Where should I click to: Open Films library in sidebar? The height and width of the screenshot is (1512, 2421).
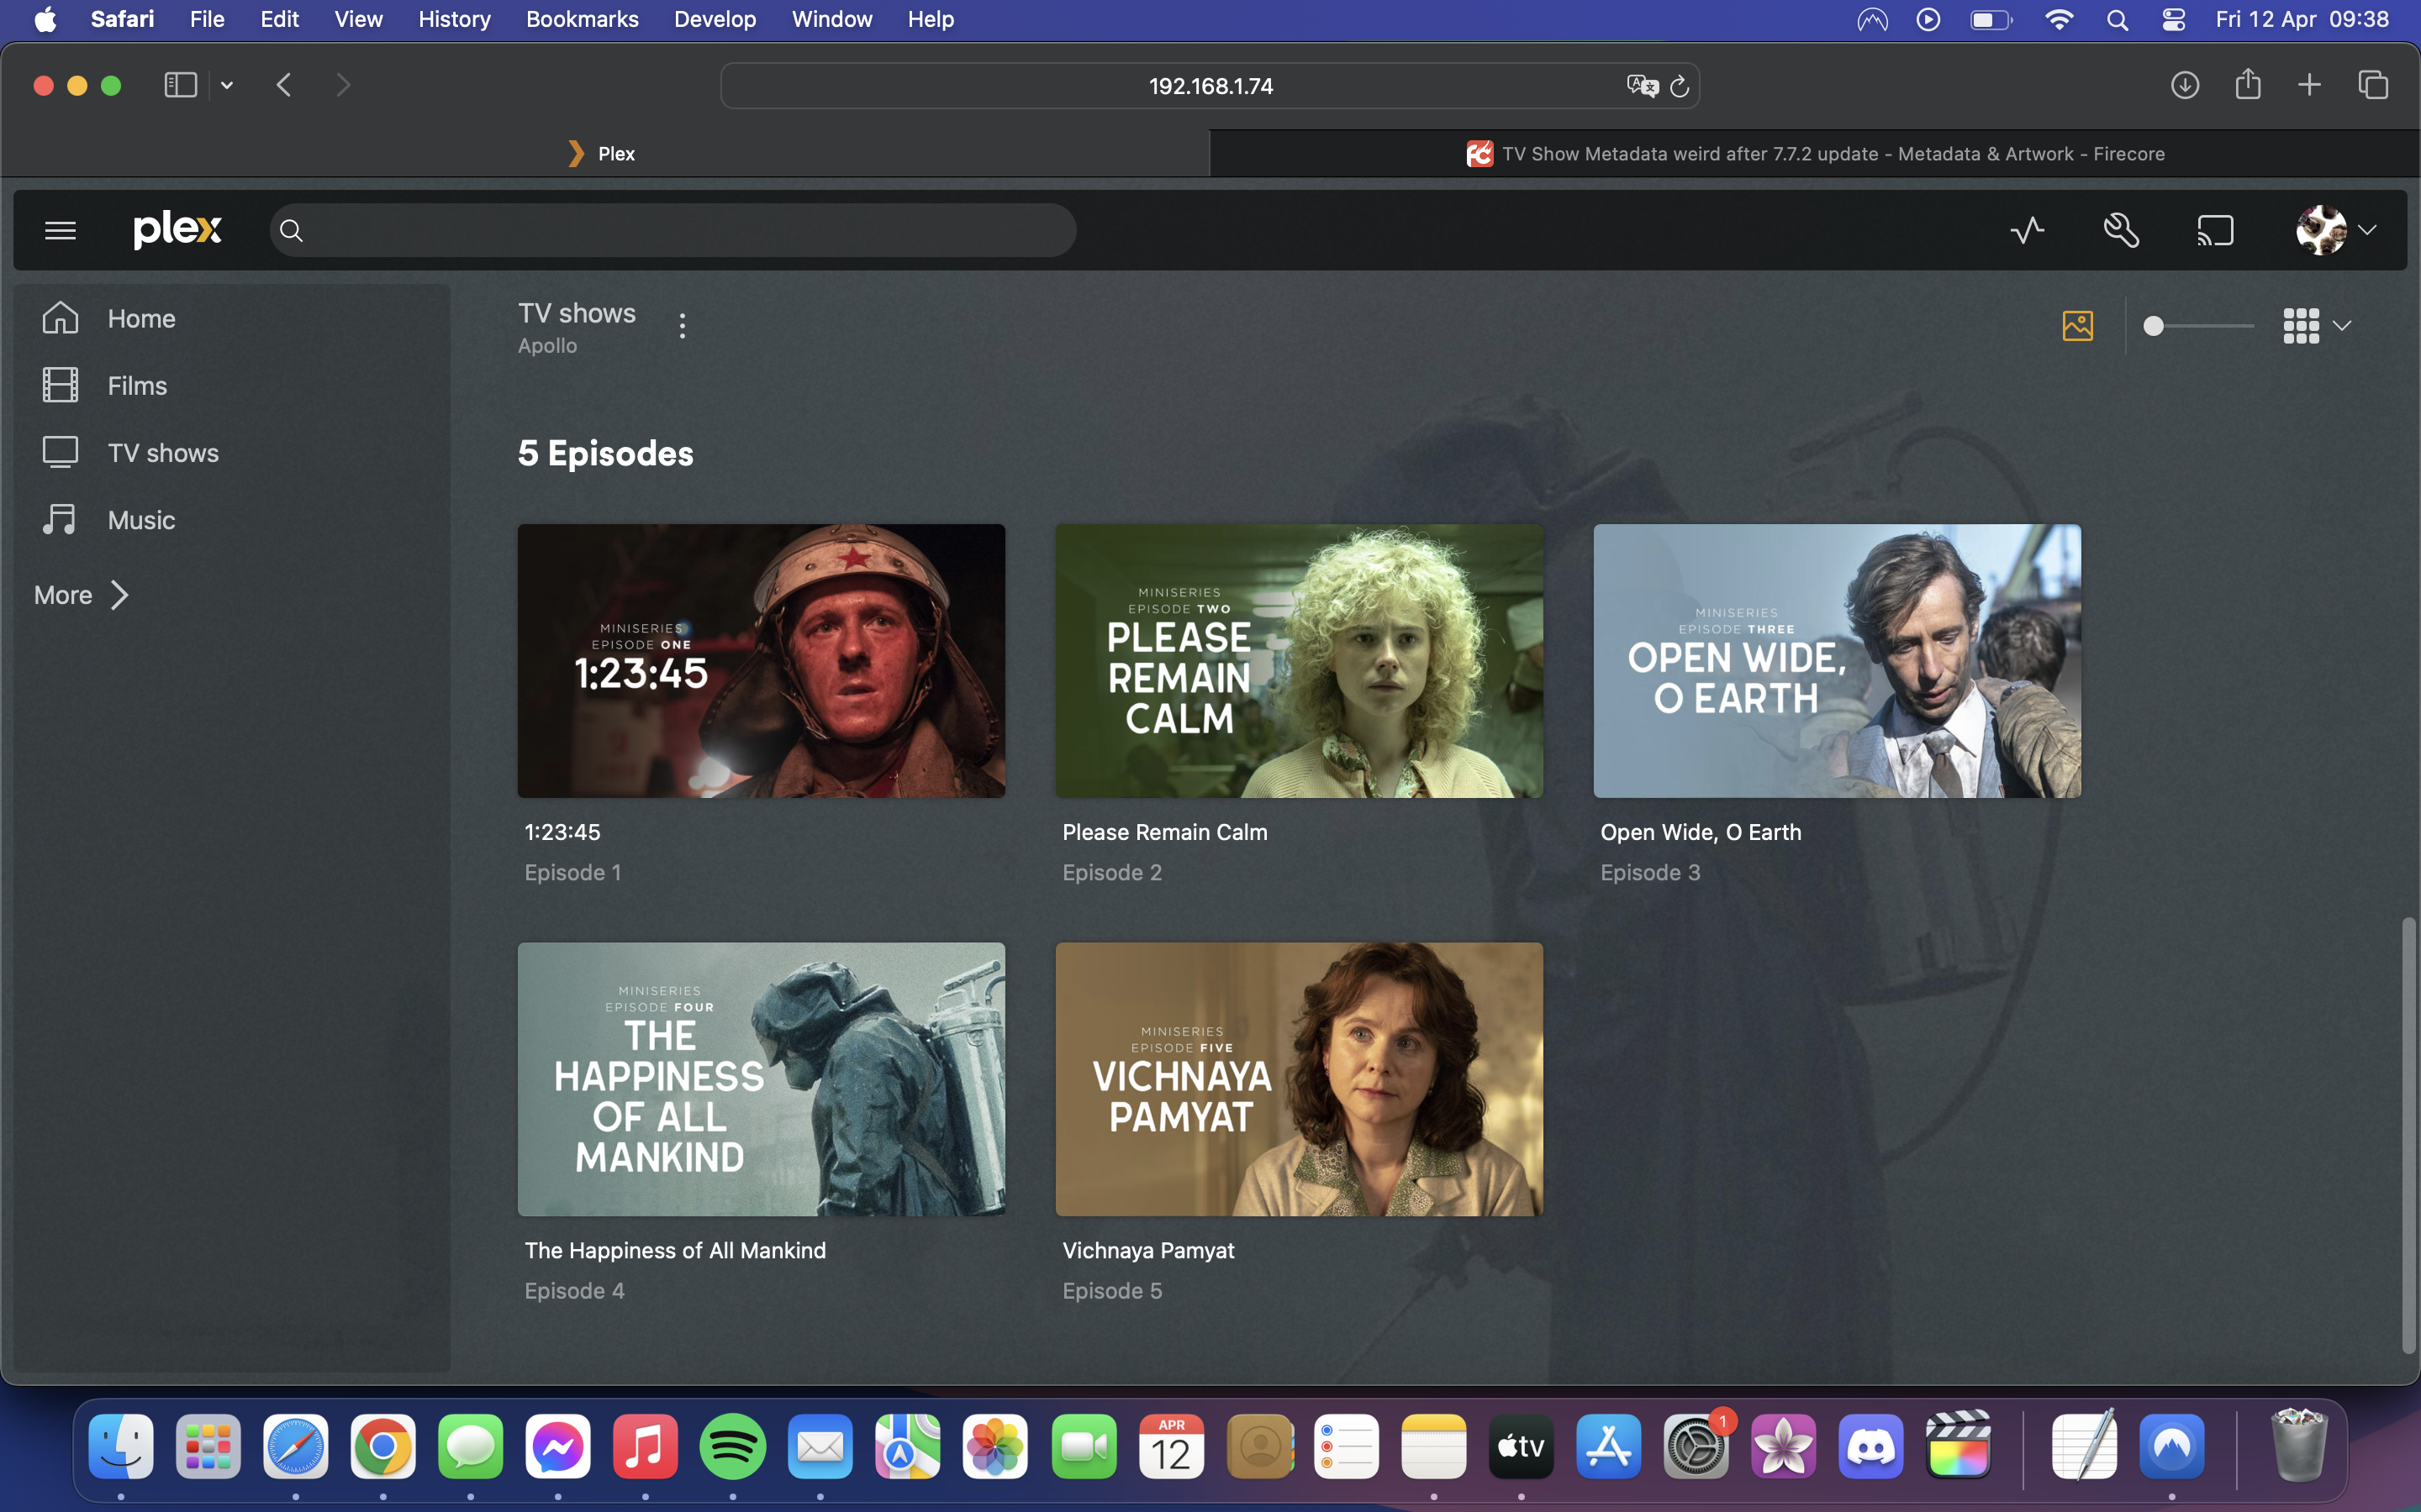click(x=137, y=386)
